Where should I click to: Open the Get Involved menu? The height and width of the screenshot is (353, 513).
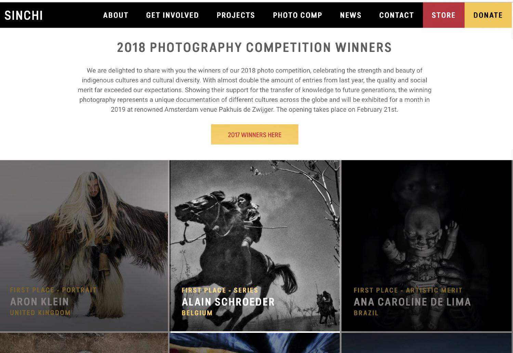point(172,15)
